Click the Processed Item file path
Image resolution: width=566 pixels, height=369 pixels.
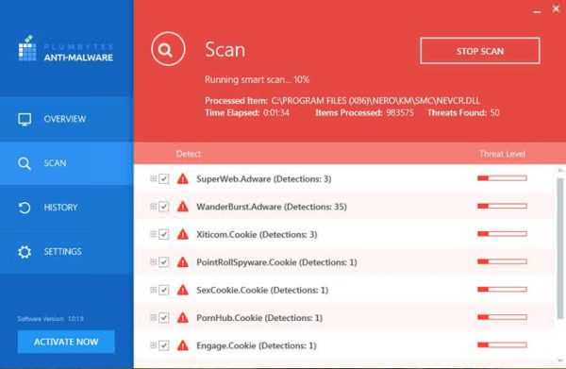coord(375,101)
